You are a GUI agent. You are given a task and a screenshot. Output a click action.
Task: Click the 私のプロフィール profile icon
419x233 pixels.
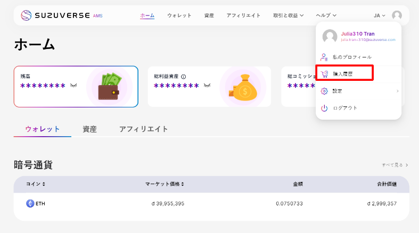pyautogui.click(x=324, y=57)
